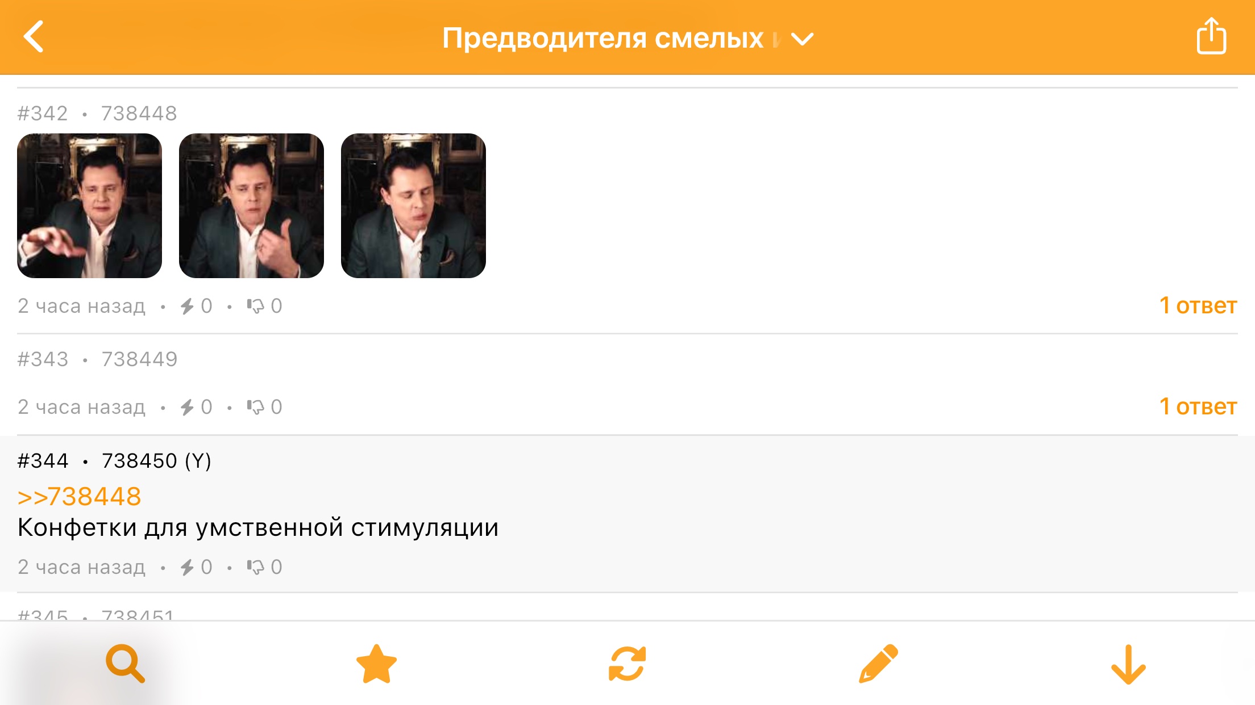This screenshot has height=705, width=1255.
Task: Follow the >>738448 reply link
Action: 80,497
